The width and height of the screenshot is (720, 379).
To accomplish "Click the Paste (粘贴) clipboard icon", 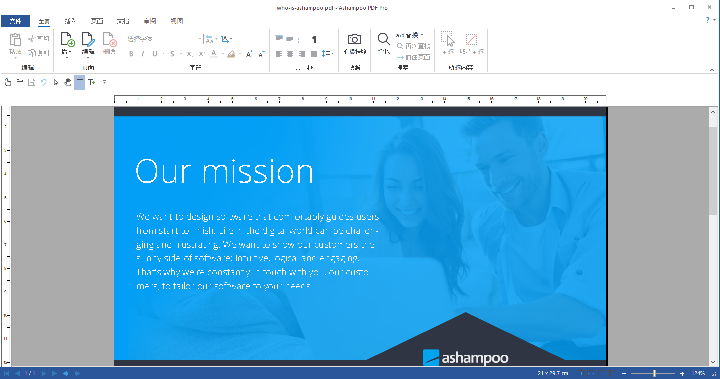I will (x=15, y=40).
